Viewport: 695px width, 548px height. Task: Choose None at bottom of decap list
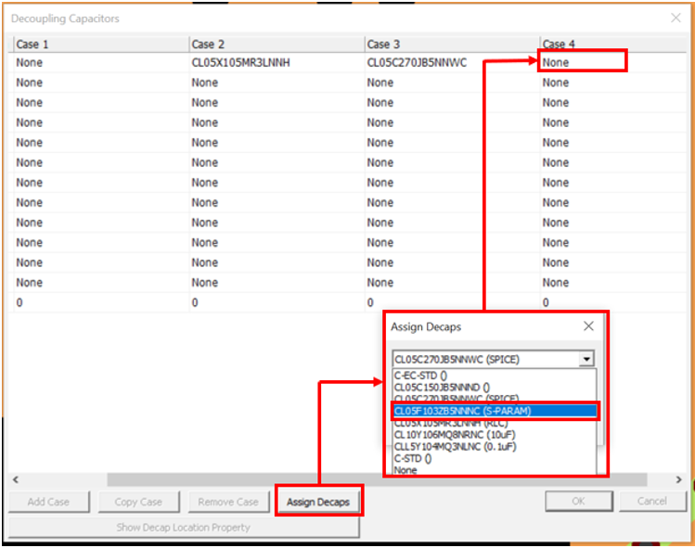point(405,470)
